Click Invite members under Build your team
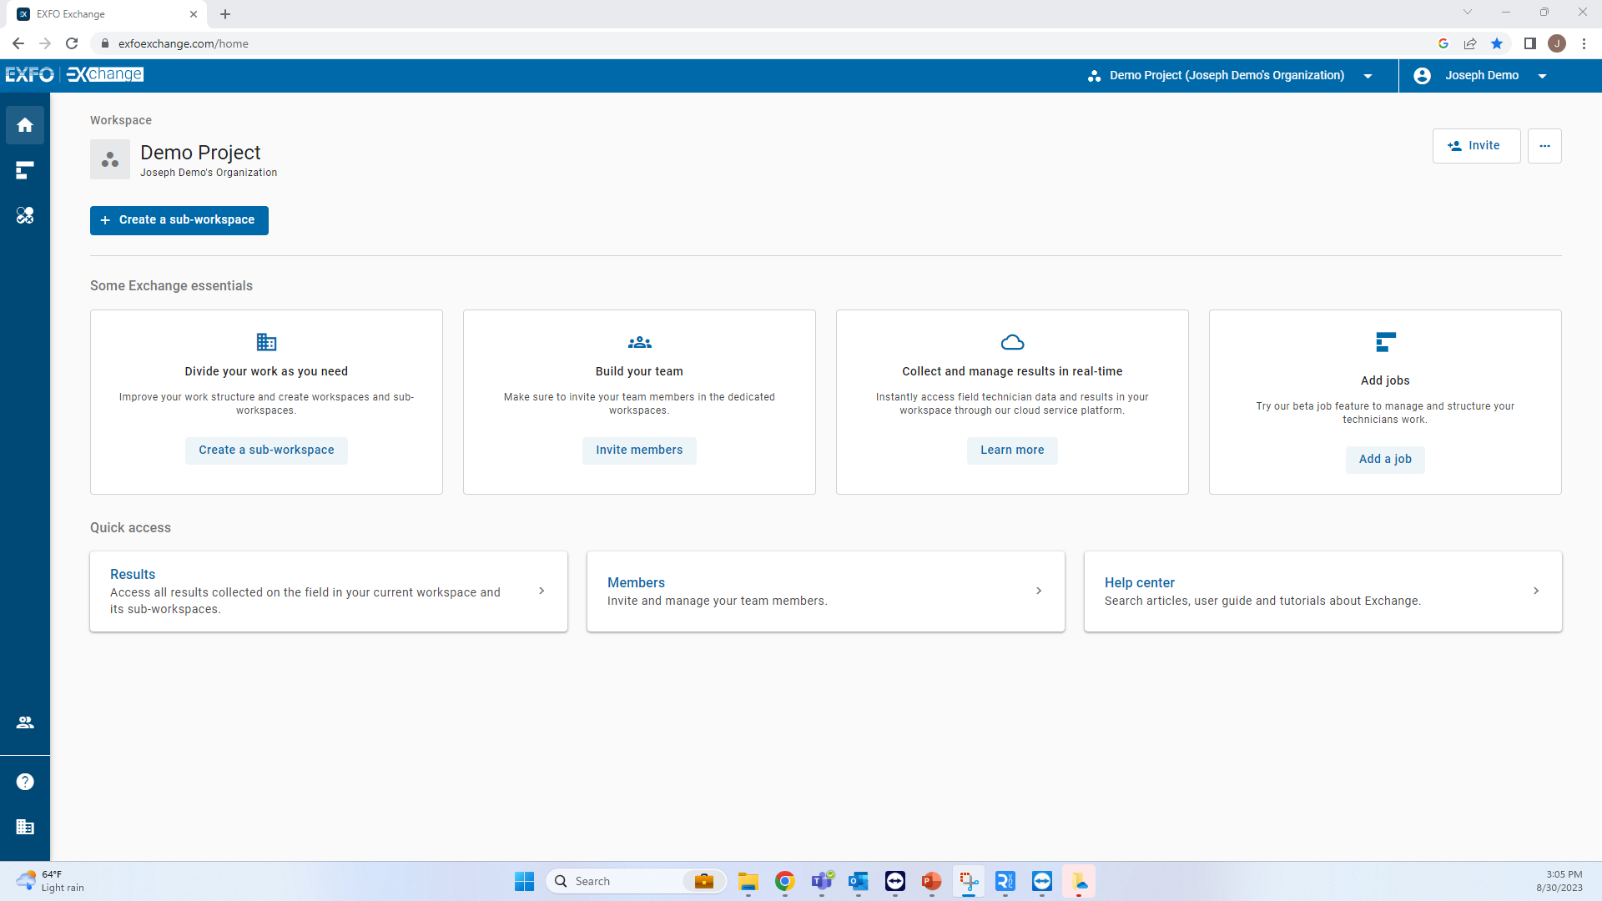1602x901 pixels. 639,450
